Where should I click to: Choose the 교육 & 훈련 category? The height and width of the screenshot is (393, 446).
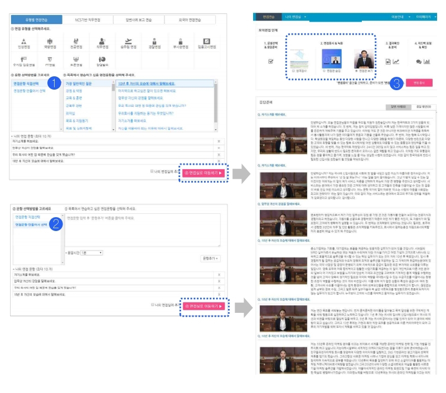click(x=74, y=98)
